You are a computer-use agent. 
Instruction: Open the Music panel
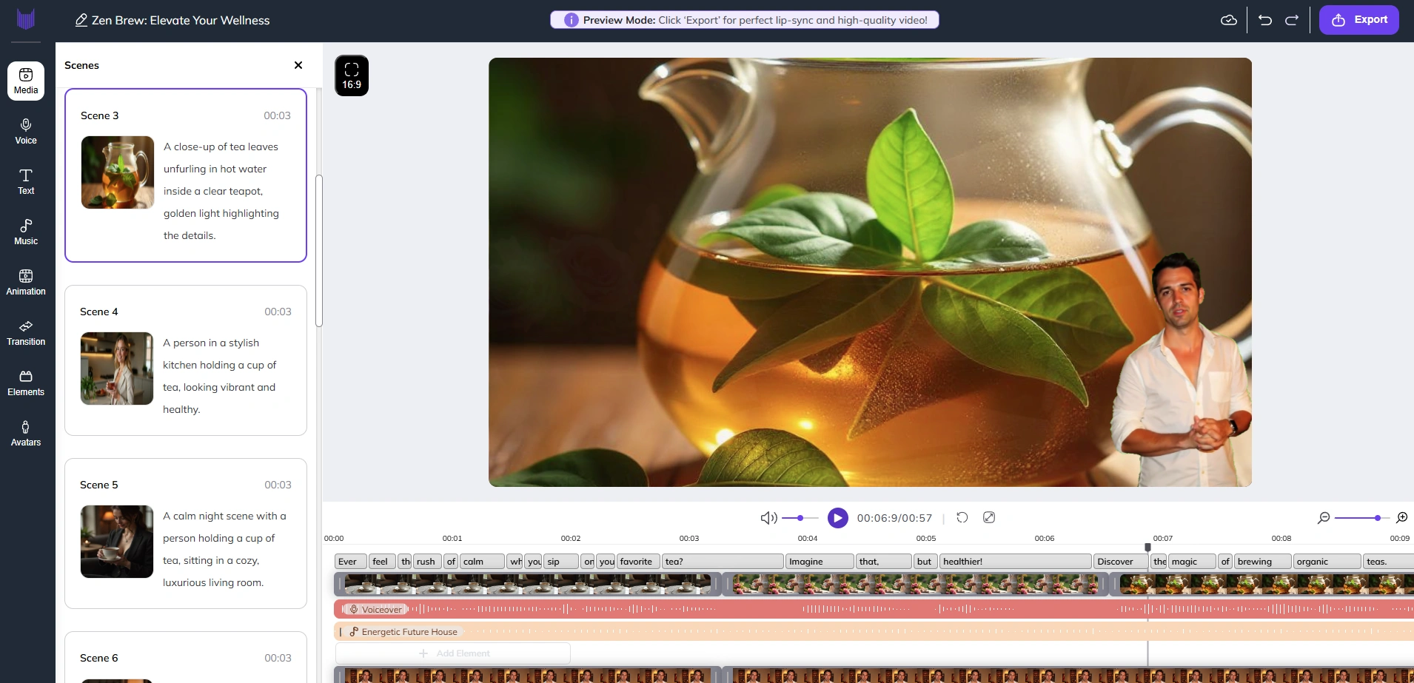[x=26, y=232]
